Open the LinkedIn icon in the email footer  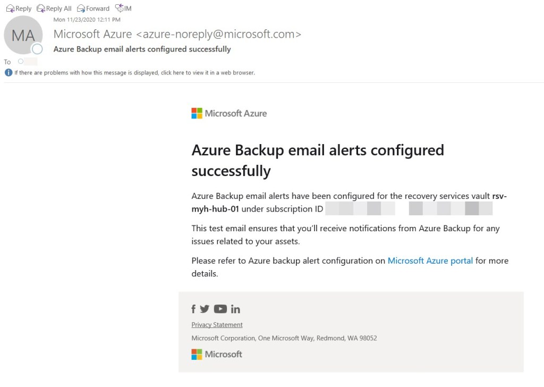point(235,309)
